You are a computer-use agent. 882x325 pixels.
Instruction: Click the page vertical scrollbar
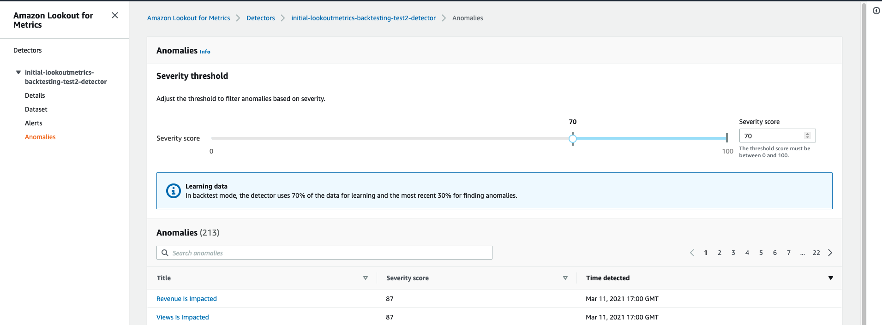(x=864, y=164)
